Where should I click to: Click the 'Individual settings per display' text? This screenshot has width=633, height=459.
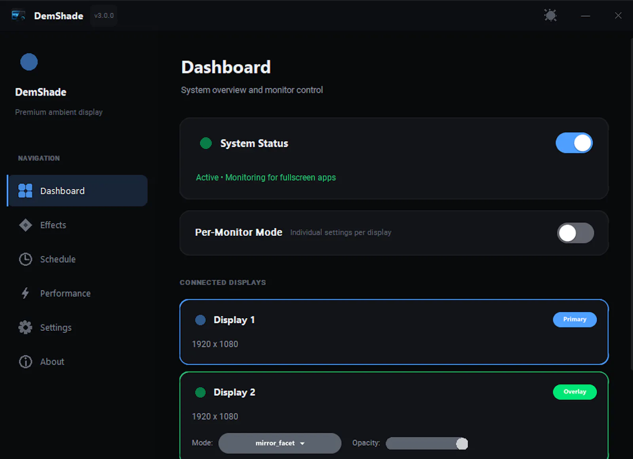point(341,233)
